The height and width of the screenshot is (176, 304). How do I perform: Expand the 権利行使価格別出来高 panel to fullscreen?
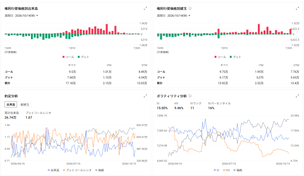click(x=145, y=9)
